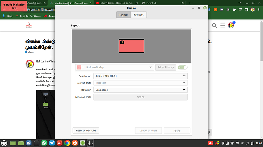
Task: Launch the screenshot camera app in taskbar
Action: click(29, 143)
